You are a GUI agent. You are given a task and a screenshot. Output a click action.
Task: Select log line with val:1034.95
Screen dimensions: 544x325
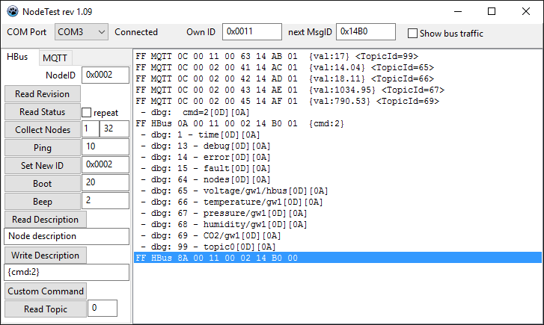point(337,90)
